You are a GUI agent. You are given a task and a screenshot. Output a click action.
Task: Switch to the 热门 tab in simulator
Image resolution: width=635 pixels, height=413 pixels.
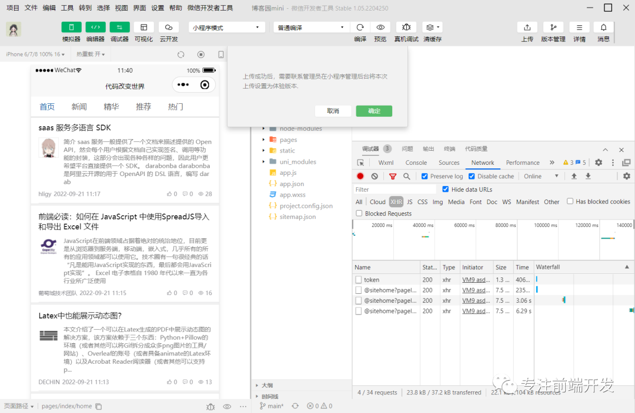pyautogui.click(x=176, y=106)
